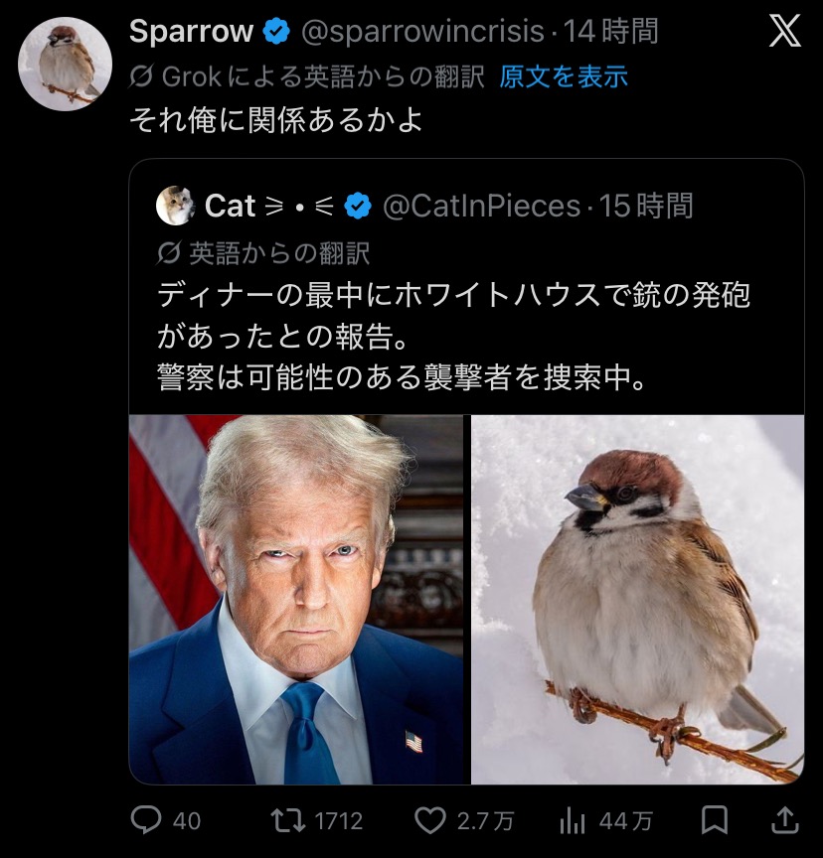Viewport: 823px width, 858px height.
Task: Tap the repost arrows icon
Action: (288, 820)
